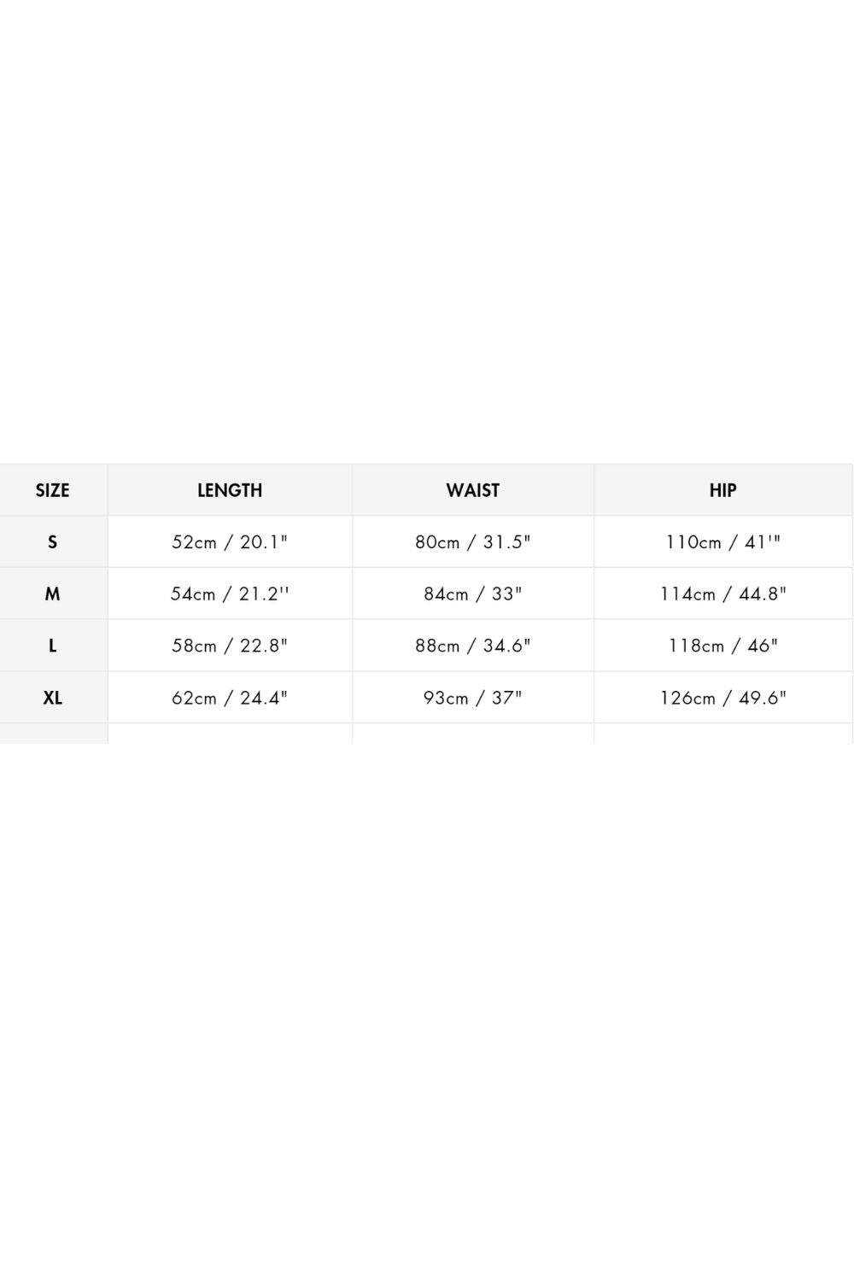This screenshot has width=854, height=1281.
Task: Click the 52cm / 20.1" length cell
Action: point(230,542)
